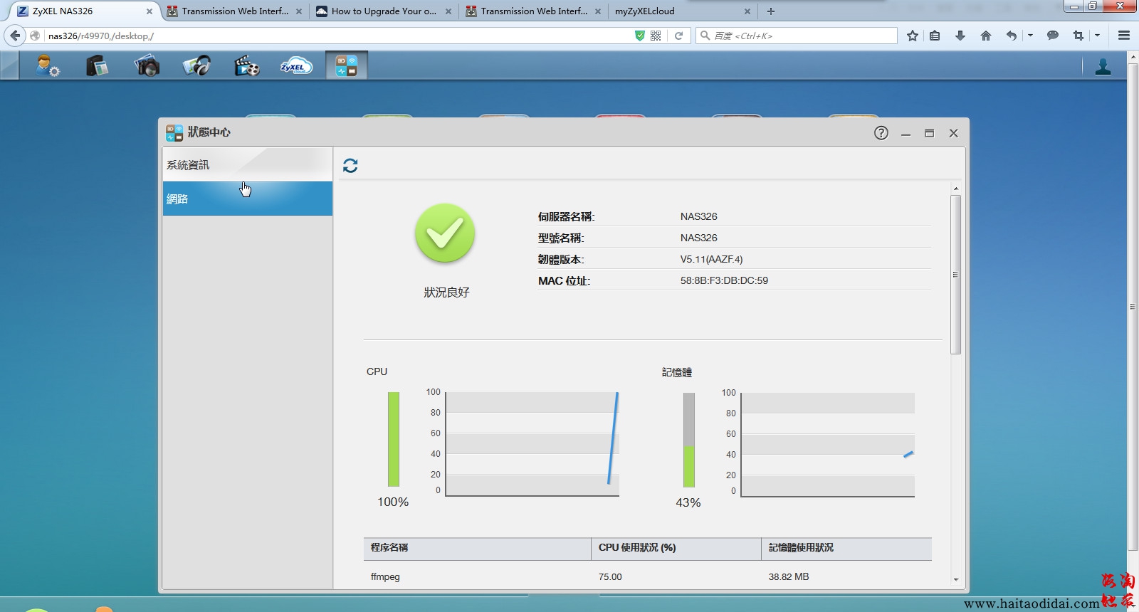1139x612 pixels.
Task: Open the myZyXELcloud app icon
Action: [296, 66]
